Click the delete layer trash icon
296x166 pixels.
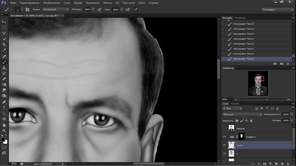[288, 164]
